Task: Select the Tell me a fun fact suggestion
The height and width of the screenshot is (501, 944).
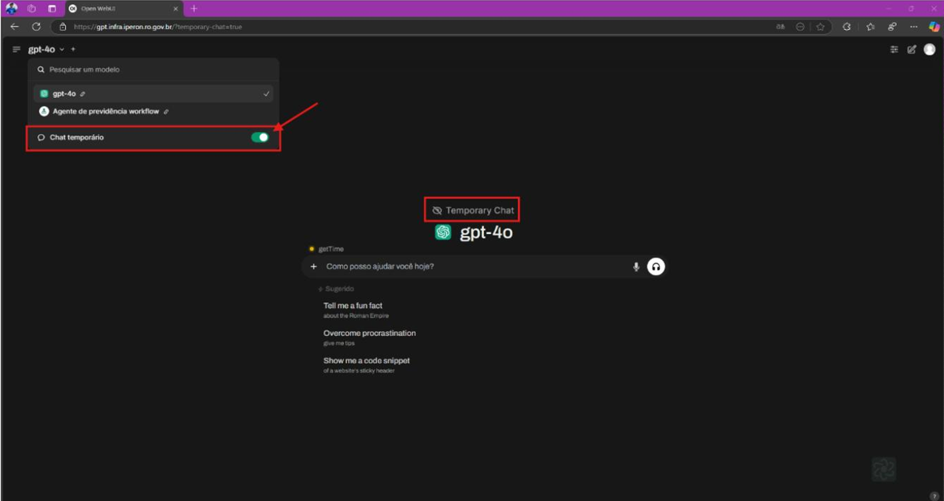Action: click(x=357, y=310)
